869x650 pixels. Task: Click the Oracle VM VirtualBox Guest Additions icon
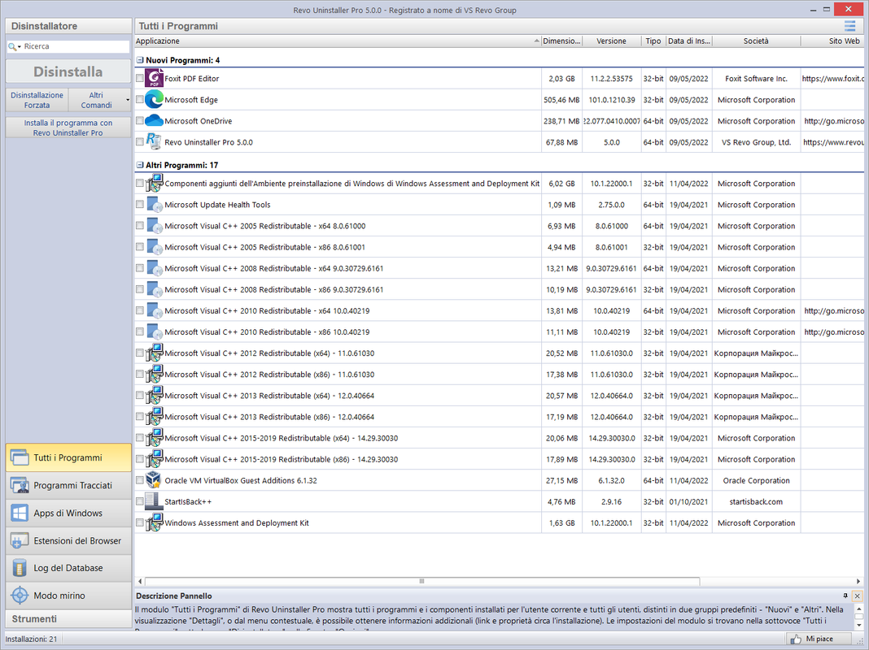pos(153,479)
